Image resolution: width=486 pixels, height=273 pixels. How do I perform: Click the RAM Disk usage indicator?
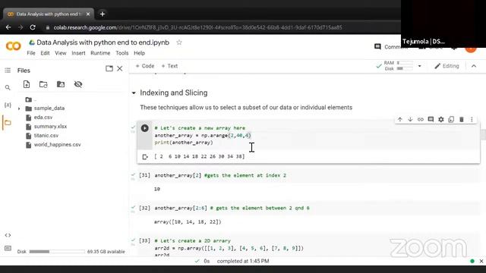coord(398,66)
